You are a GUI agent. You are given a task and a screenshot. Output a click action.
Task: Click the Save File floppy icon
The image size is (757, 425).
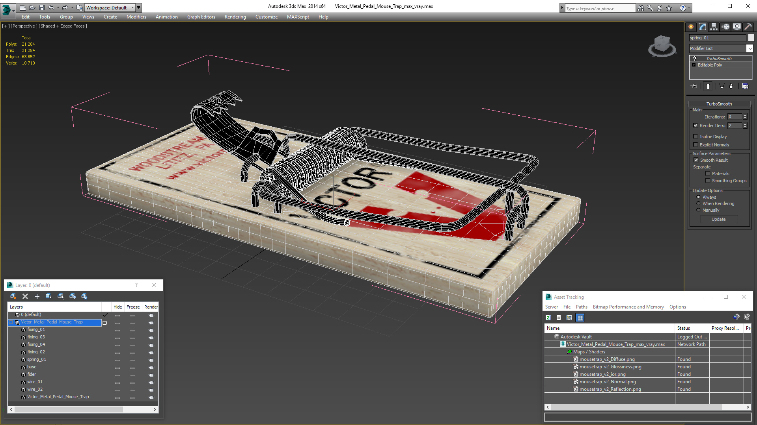41,7
